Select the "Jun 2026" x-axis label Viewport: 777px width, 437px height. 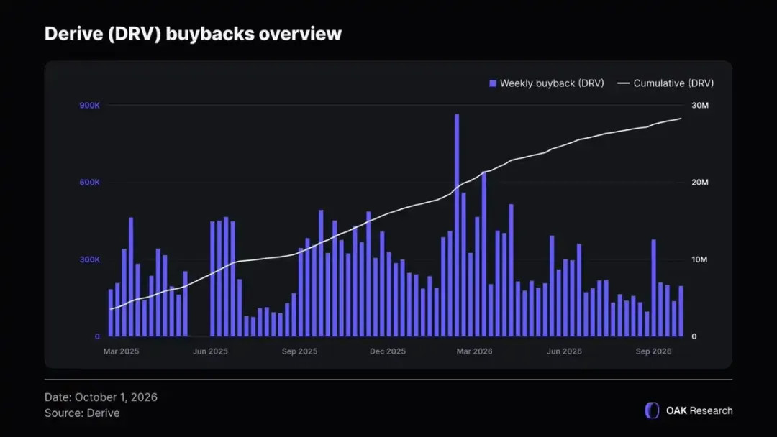click(x=565, y=351)
